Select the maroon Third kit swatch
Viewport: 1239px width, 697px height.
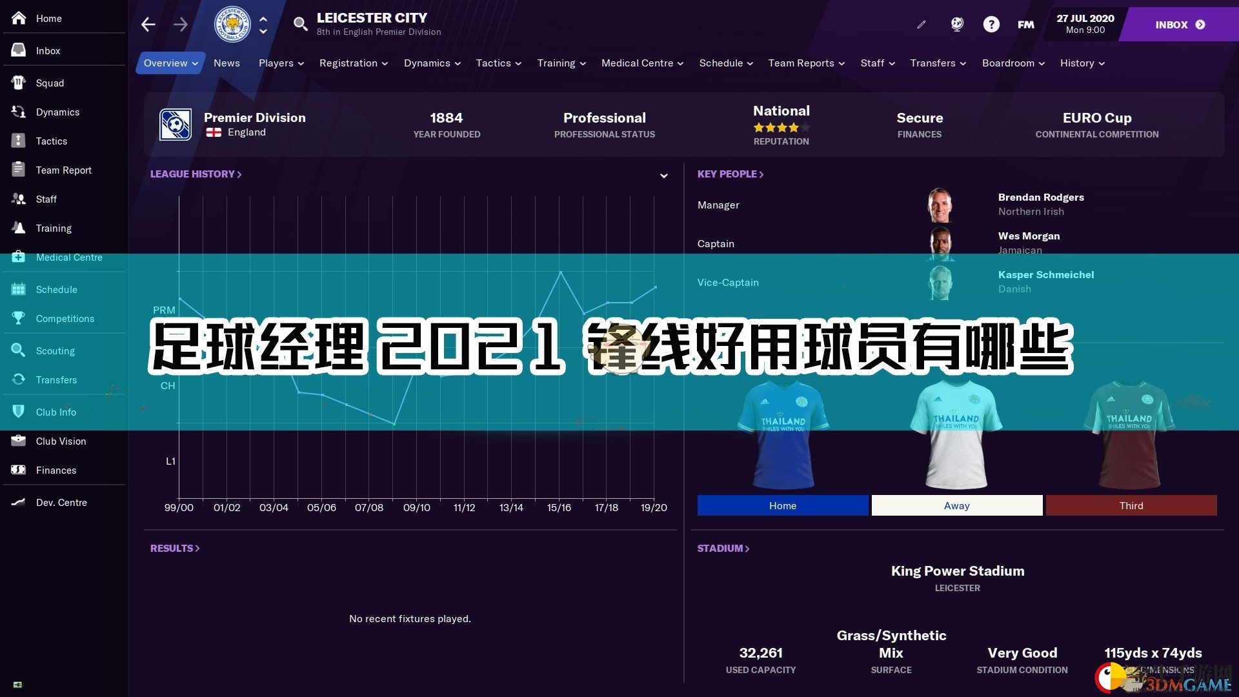(x=1131, y=505)
